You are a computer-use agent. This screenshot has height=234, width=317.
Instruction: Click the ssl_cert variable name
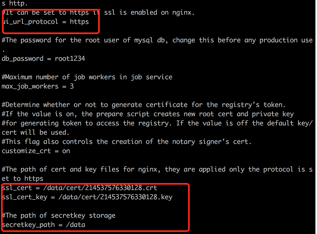coord(17,188)
